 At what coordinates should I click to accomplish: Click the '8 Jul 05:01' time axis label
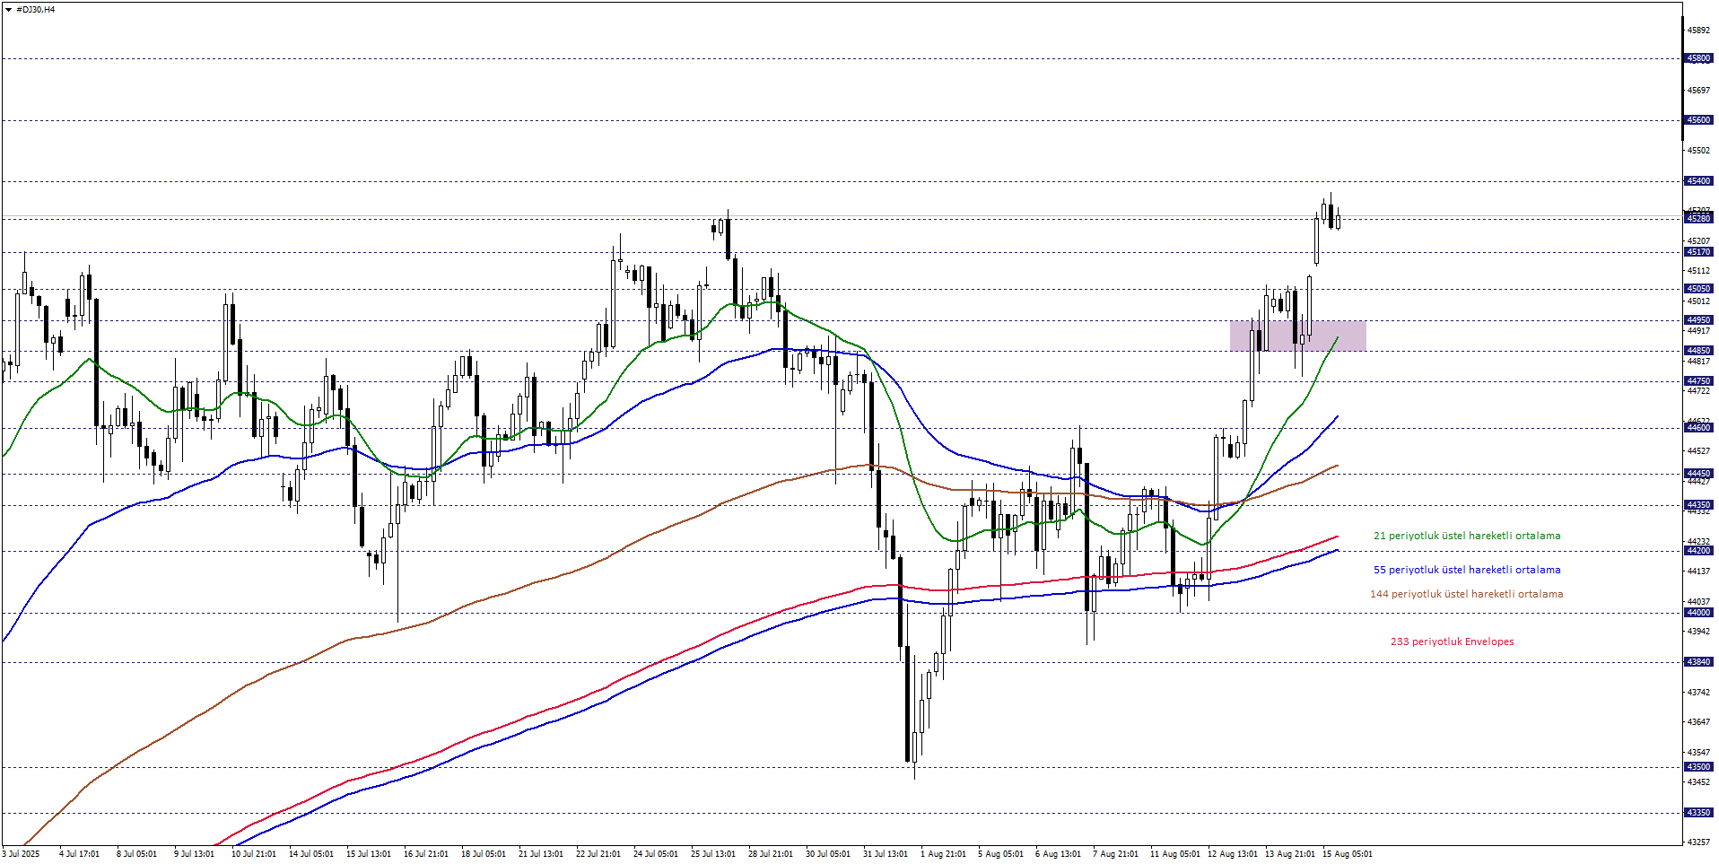[136, 854]
